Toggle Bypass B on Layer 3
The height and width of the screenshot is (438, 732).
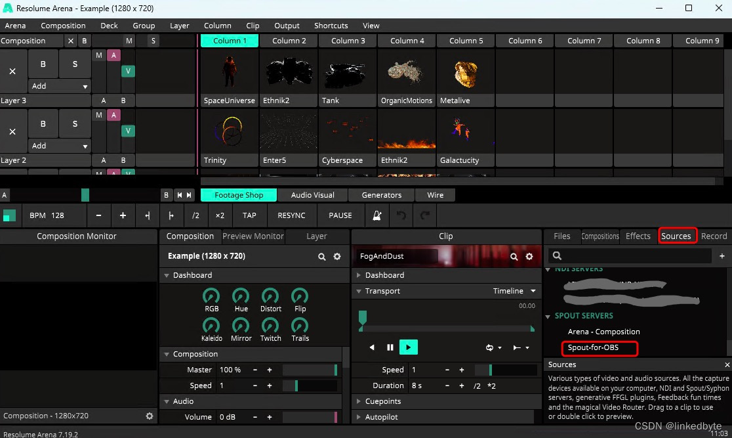[43, 64]
